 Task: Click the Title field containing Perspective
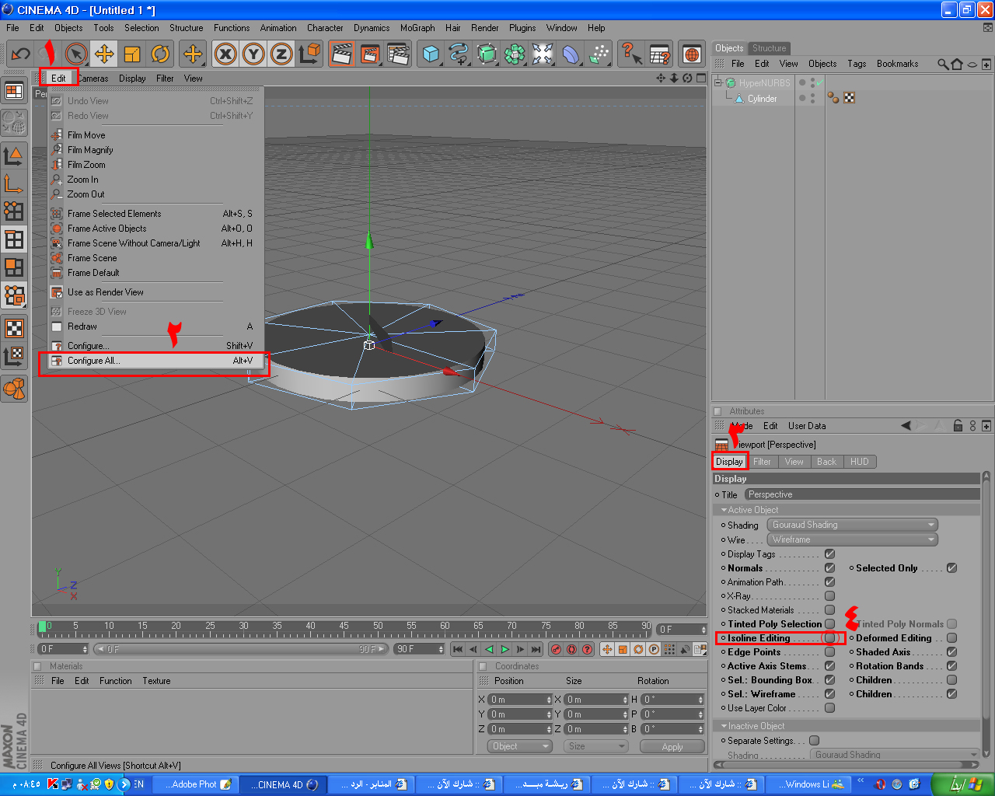coord(862,494)
